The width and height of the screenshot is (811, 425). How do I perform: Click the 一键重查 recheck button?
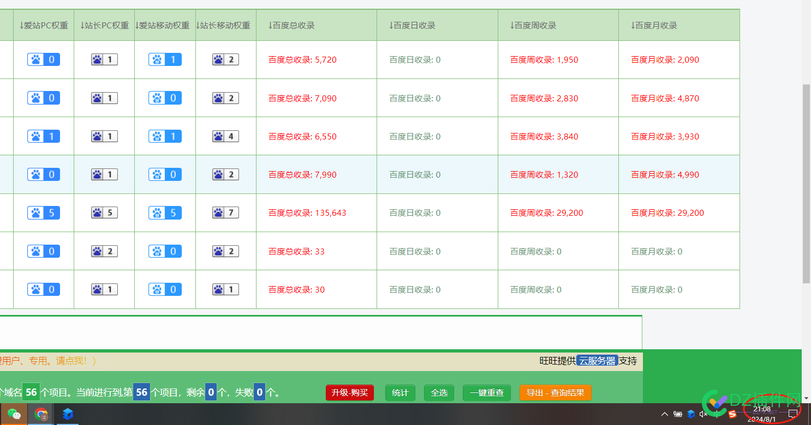[487, 392]
